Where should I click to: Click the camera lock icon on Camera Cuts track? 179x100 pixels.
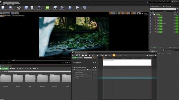point(95,62)
